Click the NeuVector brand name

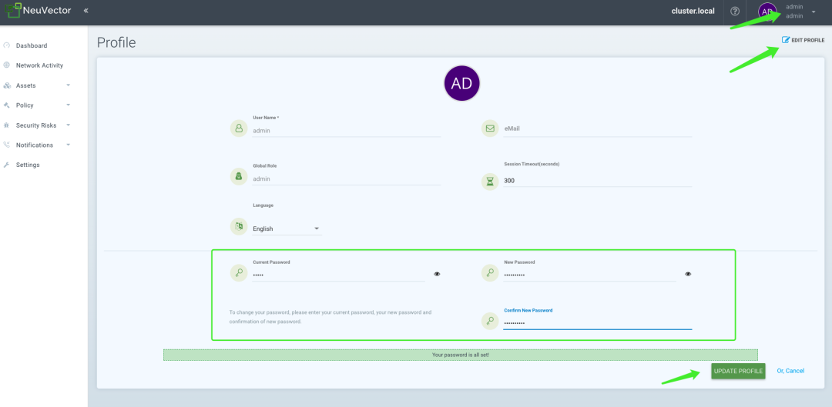47,10
